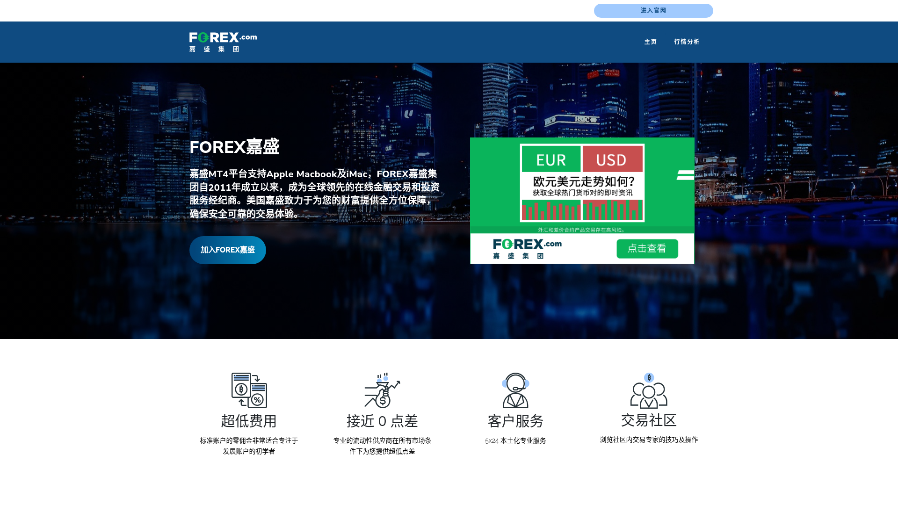Click the 进入官网 button at top
The image size is (898, 505).
(x=653, y=11)
